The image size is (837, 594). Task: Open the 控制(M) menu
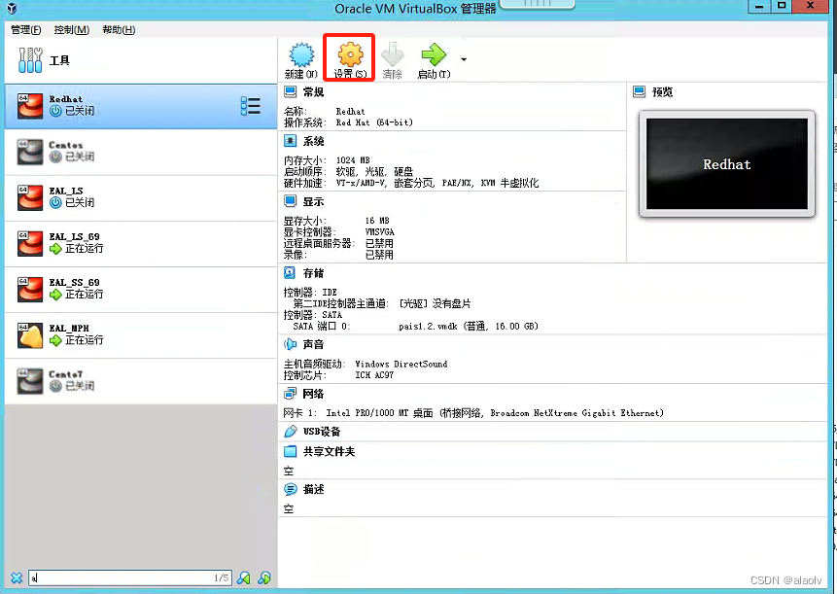click(x=72, y=30)
